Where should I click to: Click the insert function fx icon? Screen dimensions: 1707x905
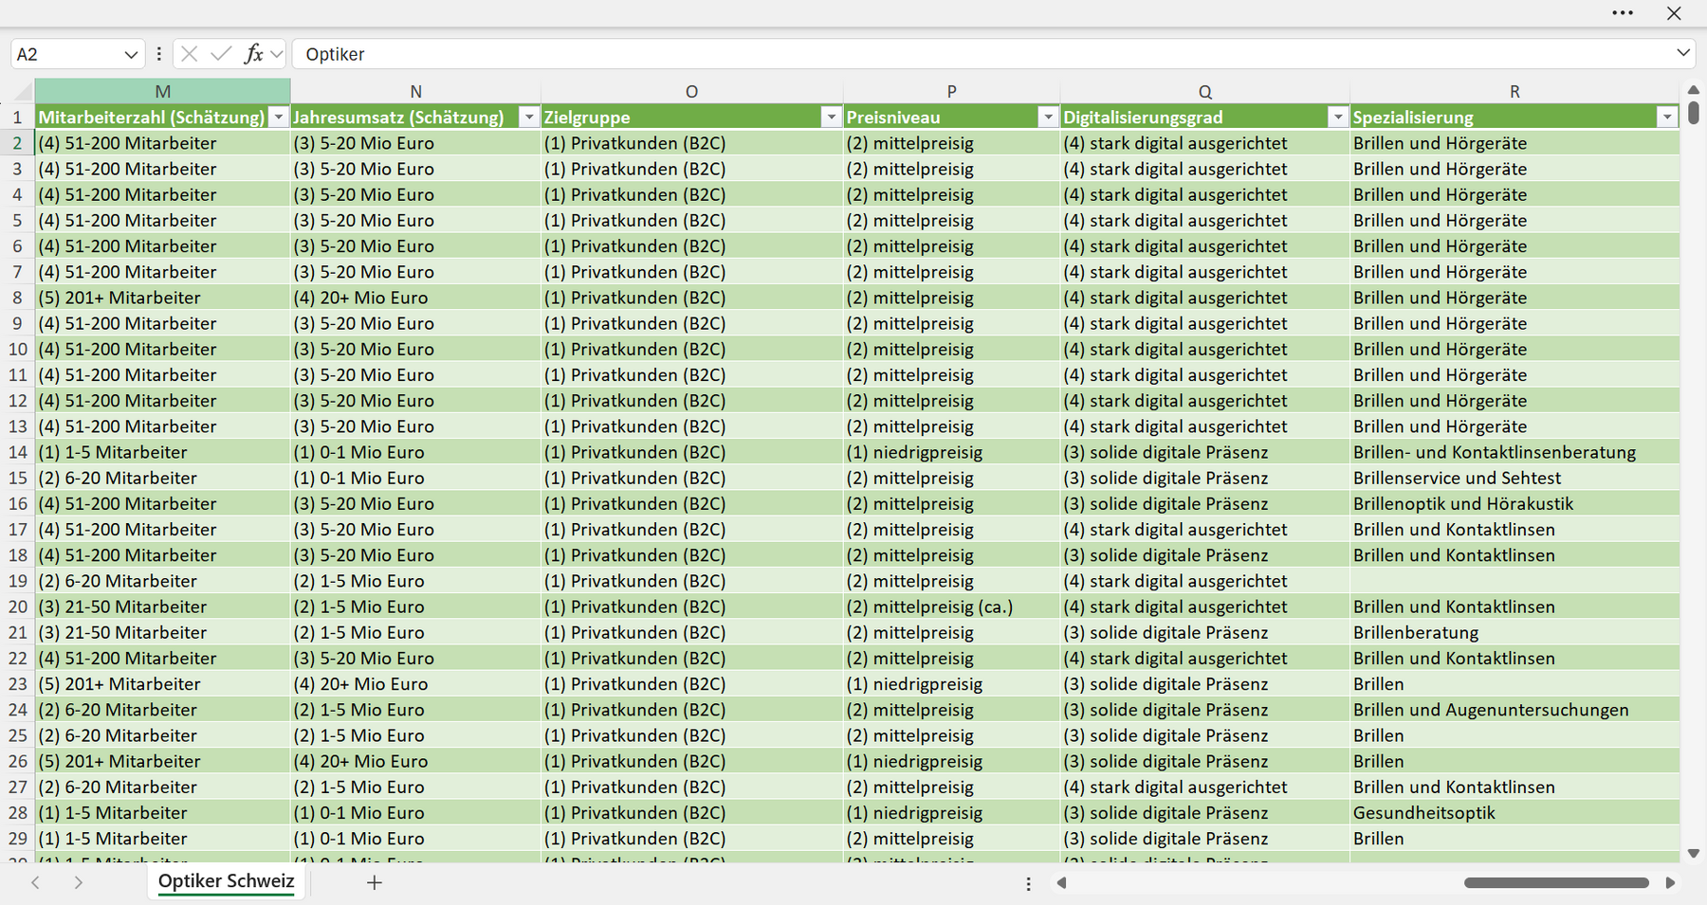(x=253, y=54)
